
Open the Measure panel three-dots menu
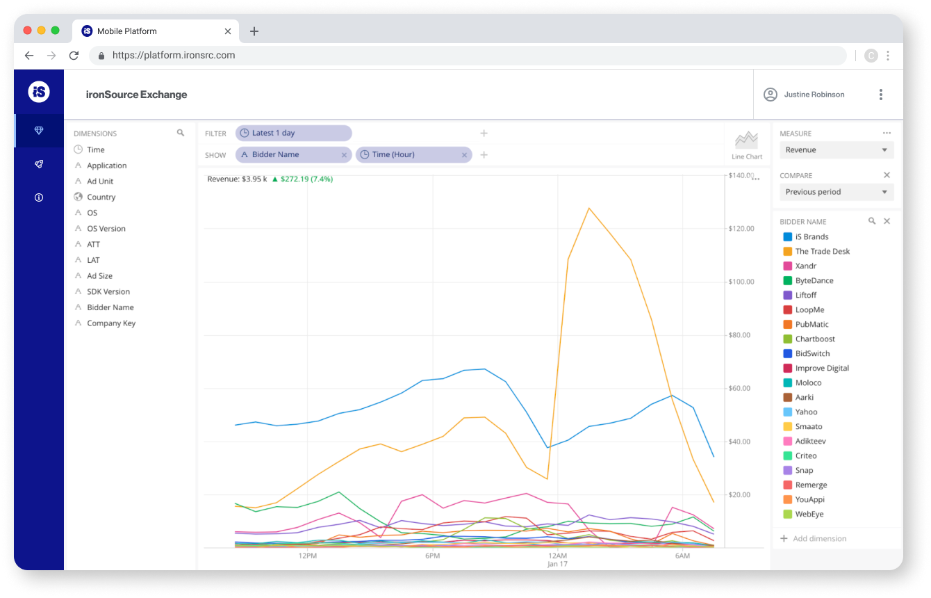887,133
